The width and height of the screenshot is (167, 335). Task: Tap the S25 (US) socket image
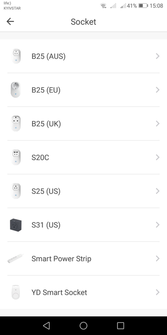pyautogui.click(x=16, y=191)
